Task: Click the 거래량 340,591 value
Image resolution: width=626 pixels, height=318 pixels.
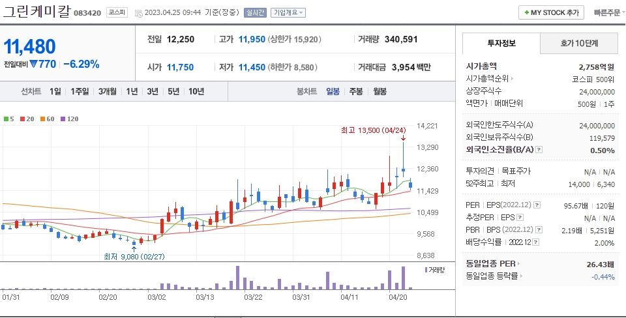Action: coord(401,40)
